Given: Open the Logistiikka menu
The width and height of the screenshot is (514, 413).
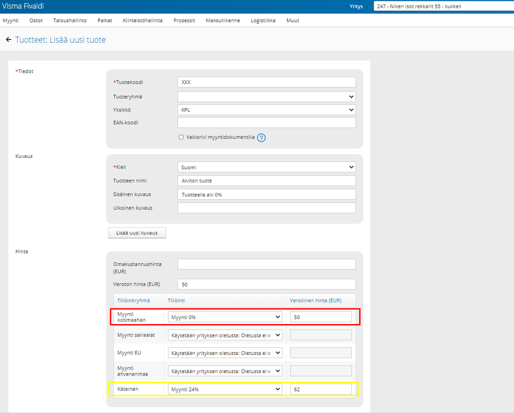Looking at the screenshot, I should point(263,21).
